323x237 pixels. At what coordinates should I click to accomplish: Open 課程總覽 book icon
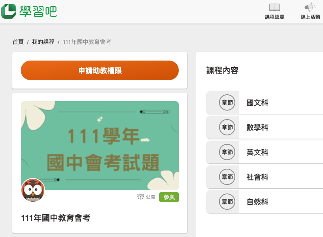(275, 7)
